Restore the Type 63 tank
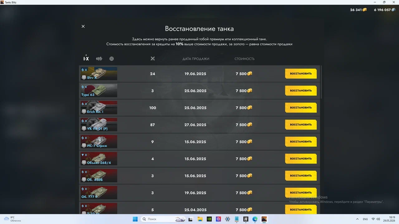This screenshot has height=224, width=399. [301, 91]
